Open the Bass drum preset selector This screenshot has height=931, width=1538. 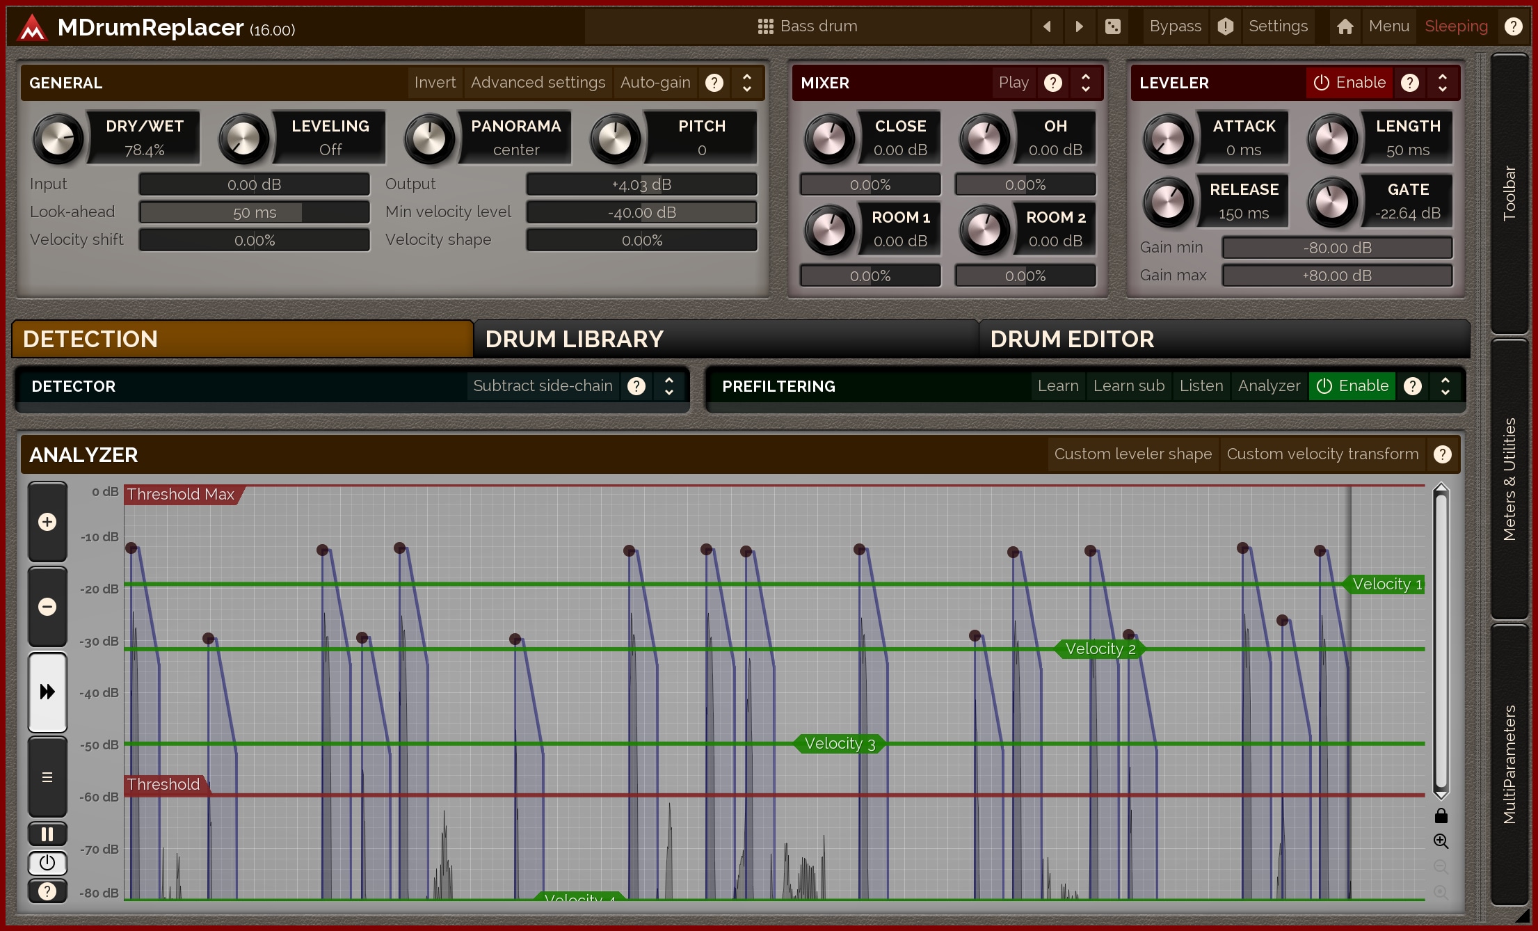807,26
